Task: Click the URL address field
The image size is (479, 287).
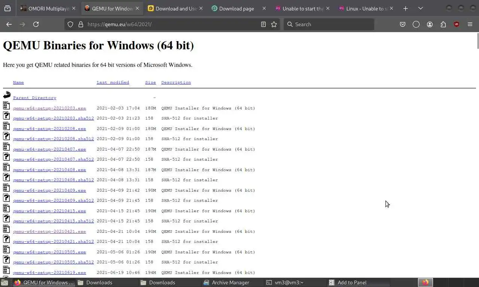Action: click(x=172, y=24)
